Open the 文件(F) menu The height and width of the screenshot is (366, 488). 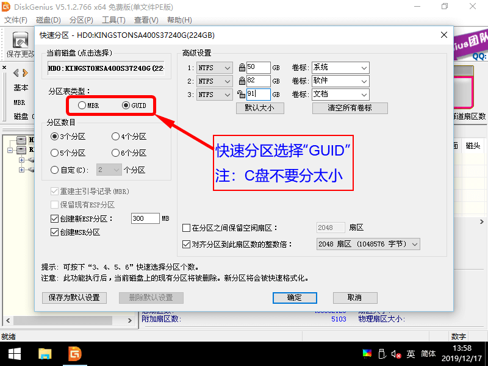point(15,20)
